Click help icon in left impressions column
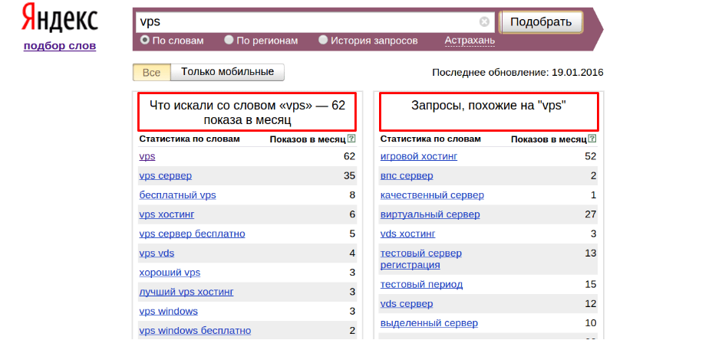Image resolution: width=722 pixels, height=340 pixels. coord(351,139)
